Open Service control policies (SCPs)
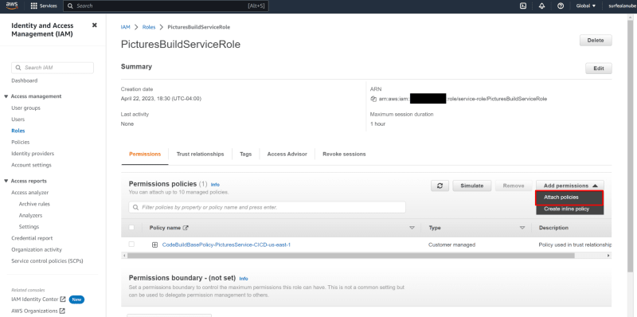The width and height of the screenshot is (637, 317). click(x=47, y=261)
